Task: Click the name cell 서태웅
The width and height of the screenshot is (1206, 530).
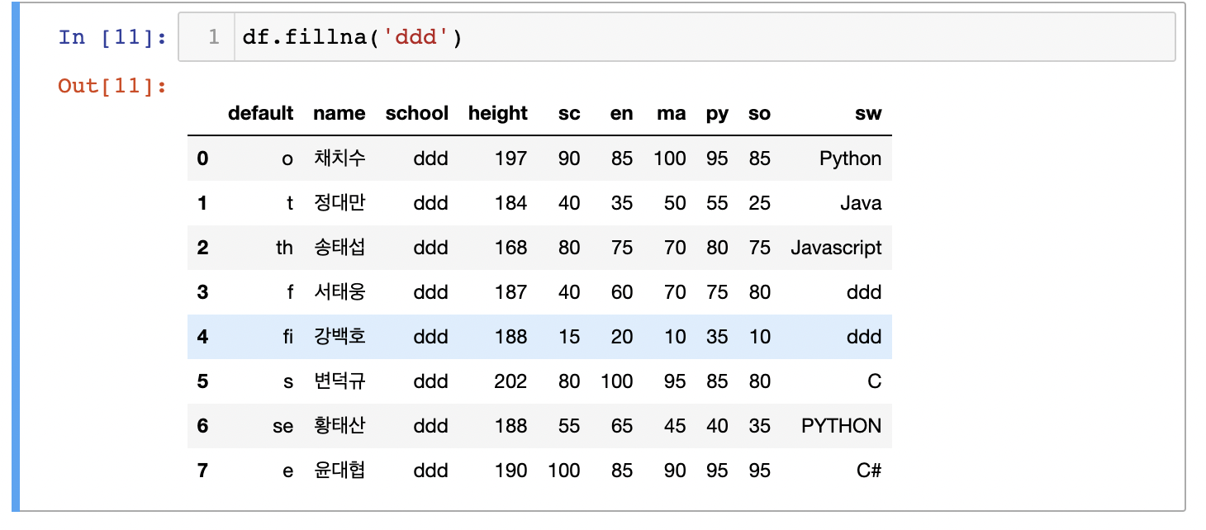Action: coord(339,292)
